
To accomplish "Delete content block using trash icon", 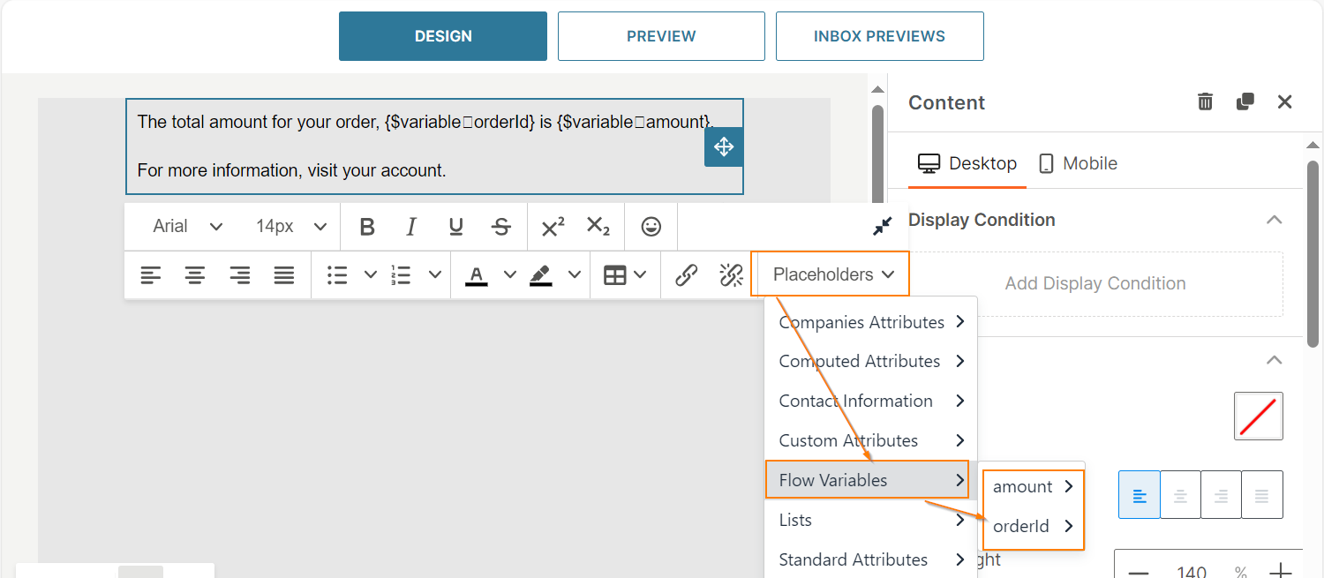I will [1205, 101].
